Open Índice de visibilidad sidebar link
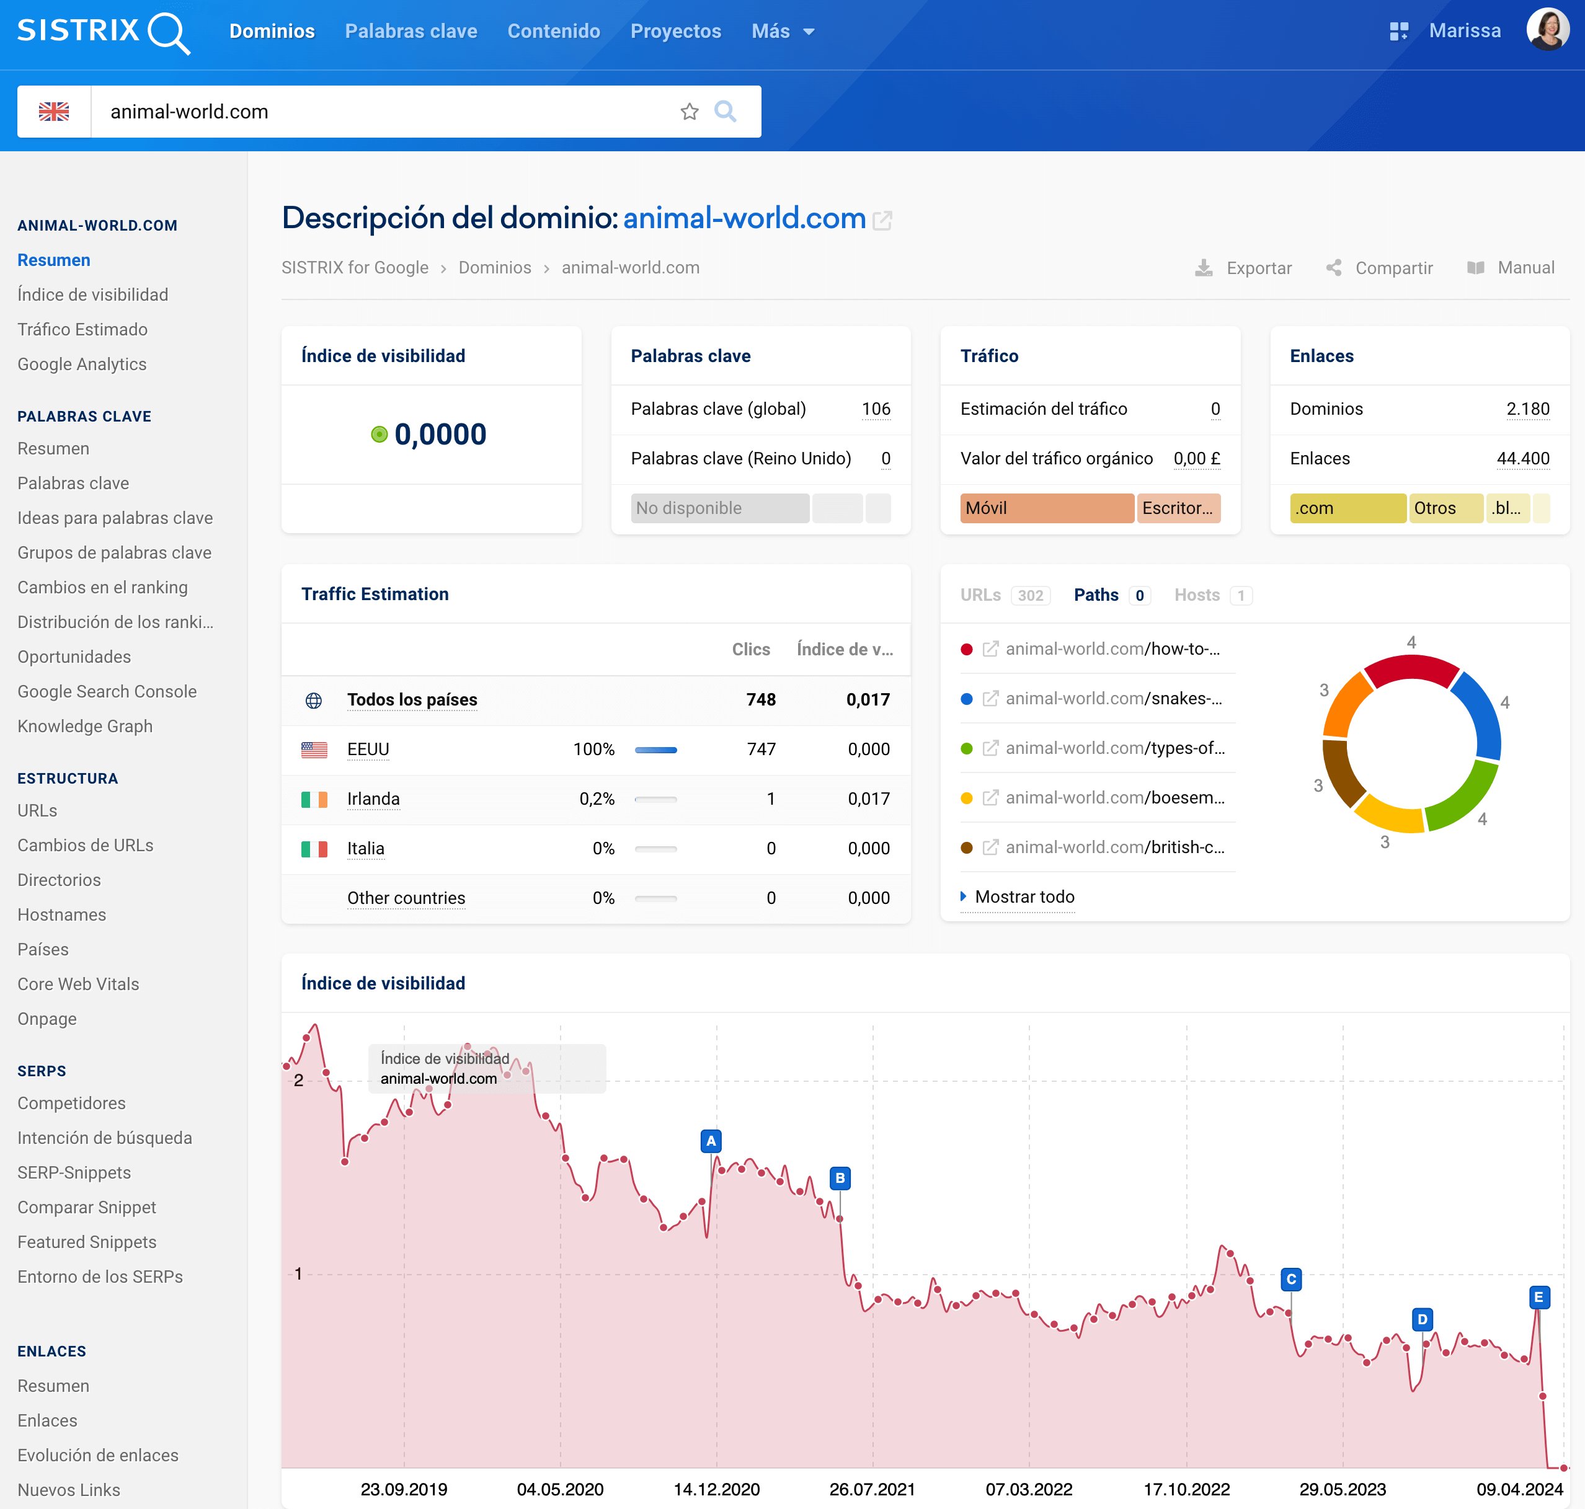This screenshot has width=1585, height=1509. coord(92,294)
